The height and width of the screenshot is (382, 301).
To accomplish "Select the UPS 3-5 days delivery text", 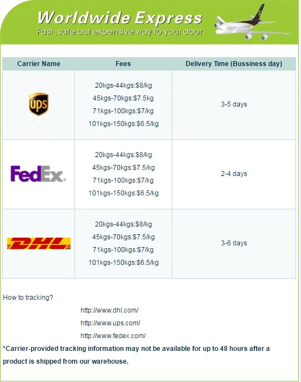I will point(234,104).
